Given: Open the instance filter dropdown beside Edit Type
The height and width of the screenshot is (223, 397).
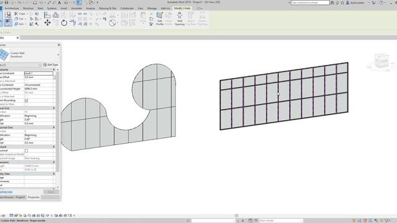Looking at the screenshot, I should pyautogui.click(x=40, y=65).
